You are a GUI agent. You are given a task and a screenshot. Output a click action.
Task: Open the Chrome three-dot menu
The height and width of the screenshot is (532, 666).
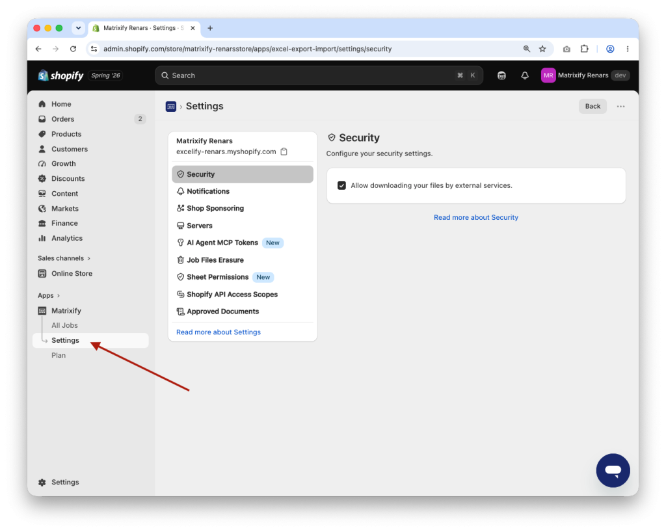(628, 49)
